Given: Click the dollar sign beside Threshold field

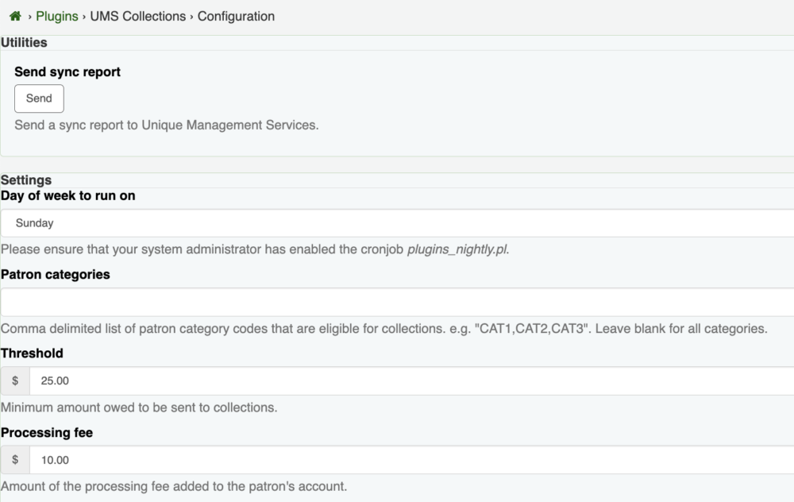Looking at the screenshot, I should pos(15,381).
